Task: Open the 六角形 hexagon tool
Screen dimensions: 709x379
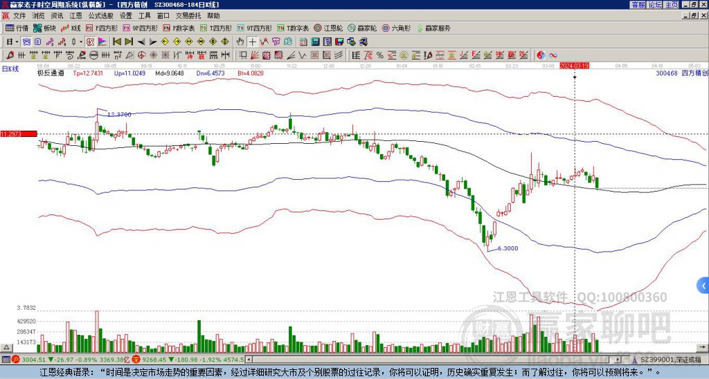Action: point(397,28)
